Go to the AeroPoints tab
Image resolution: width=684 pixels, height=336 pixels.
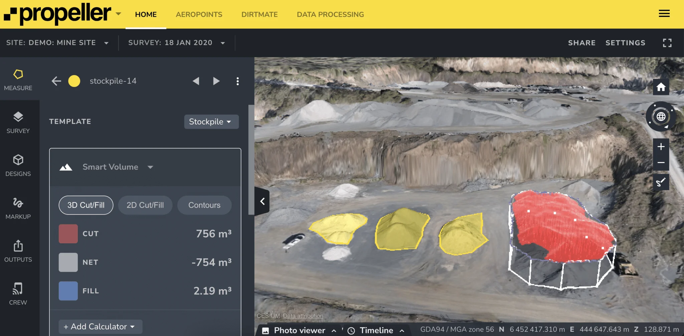(199, 14)
